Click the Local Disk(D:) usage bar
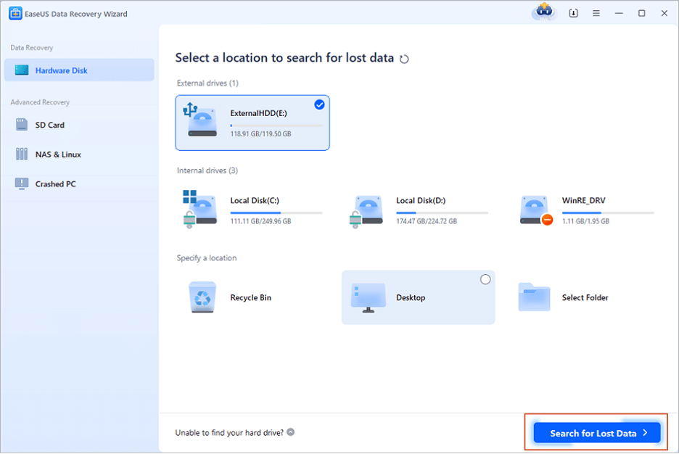 (x=442, y=213)
